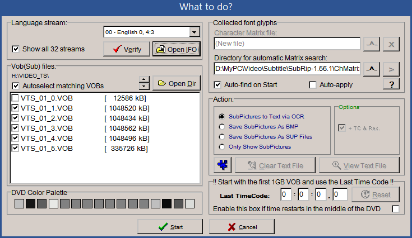Click the Cancel button
The height and width of the screenshot is (238, 412).
click(x=242, y=227)
